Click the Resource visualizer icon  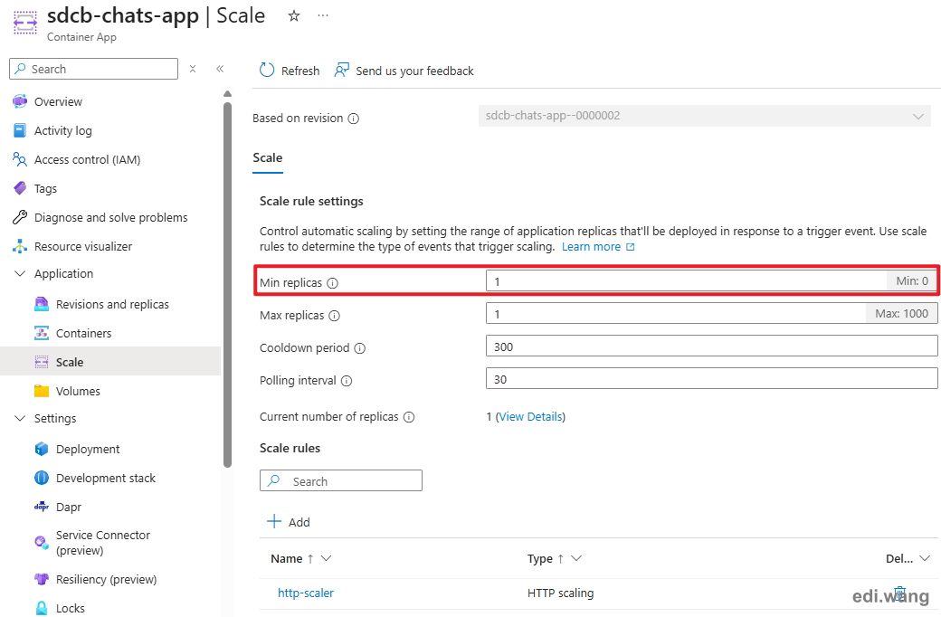pyautogui.click(x=20, y=246)
